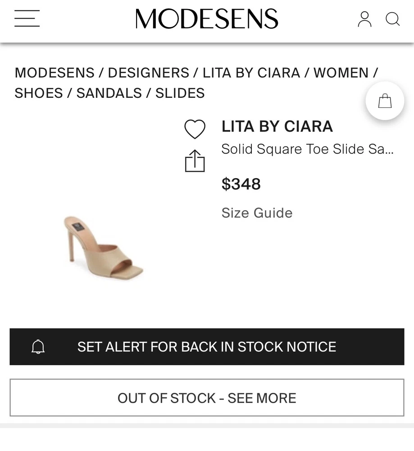Go to MODESENS home logo

pyautogui.click(x=207, y=19)
